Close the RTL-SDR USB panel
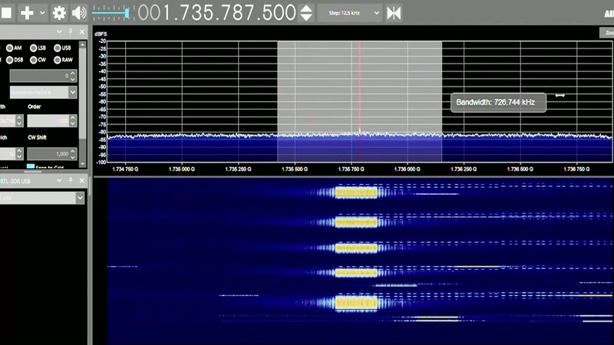This screenshot has height=345, width=614. pyautogui.click(x=82, y=181)
